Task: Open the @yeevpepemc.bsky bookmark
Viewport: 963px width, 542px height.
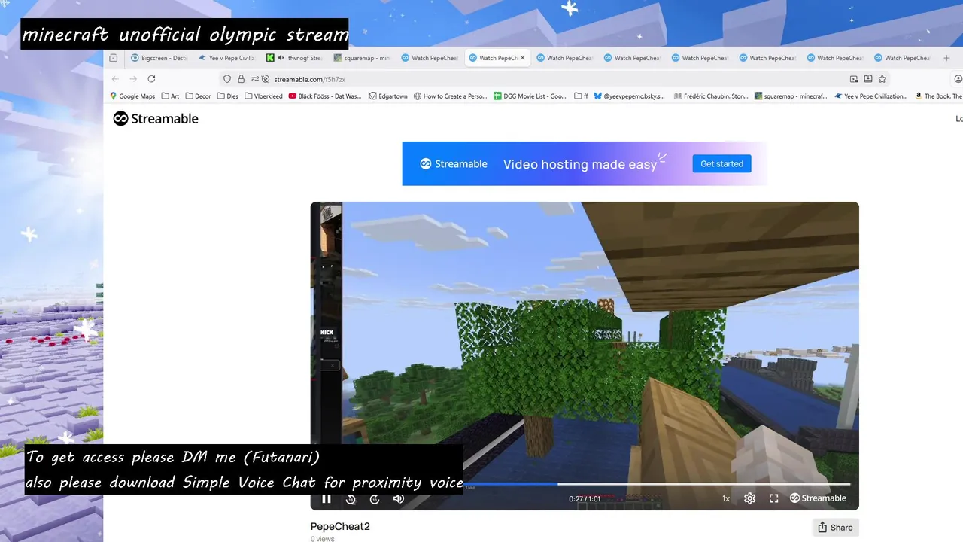Action: click(630, 96)
